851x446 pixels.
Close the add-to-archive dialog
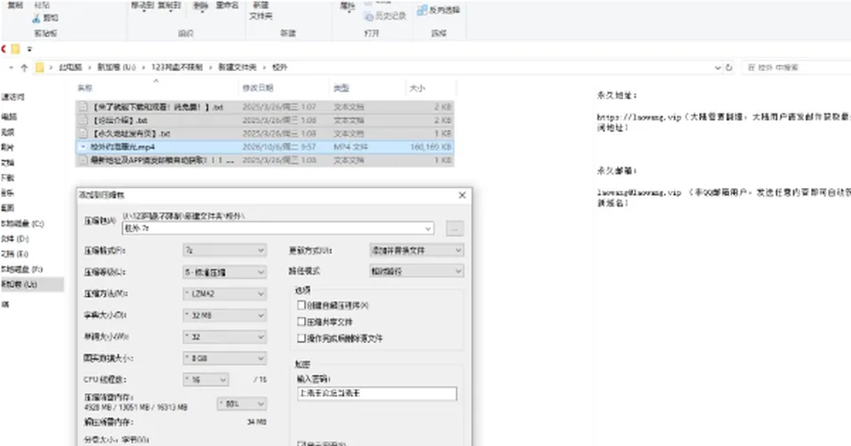point(462,195)
